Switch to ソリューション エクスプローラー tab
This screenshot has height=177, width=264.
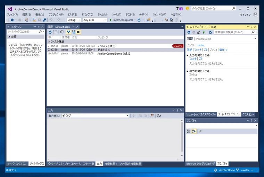pyautogui.click(x=201, y=114)
